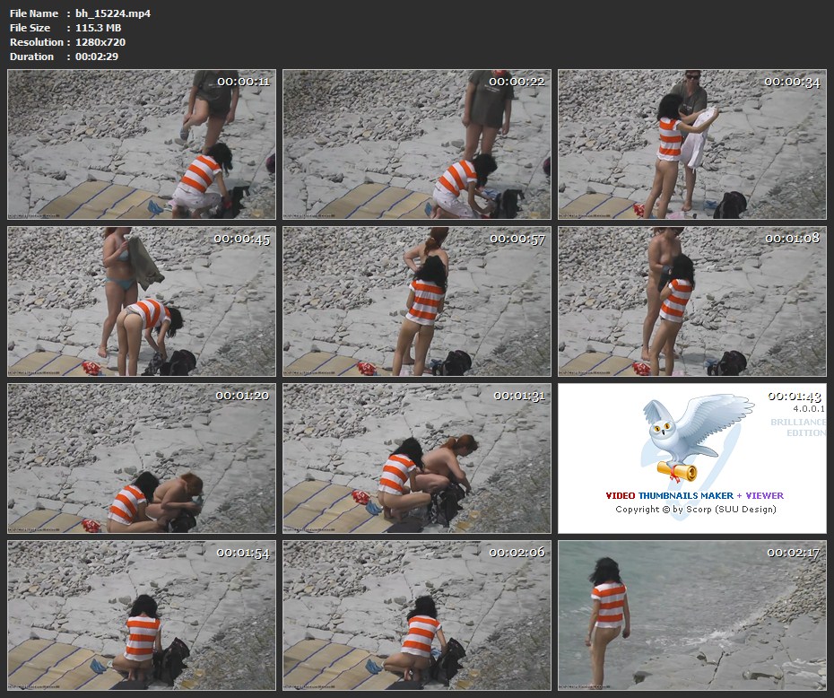Click the scroll held by the owl

(x=677, y=469)
